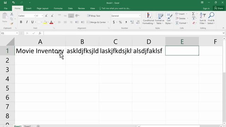This screenshot has width=226, height=127.
Task: Save the workbook with the floppy icon
Action: 5,2
